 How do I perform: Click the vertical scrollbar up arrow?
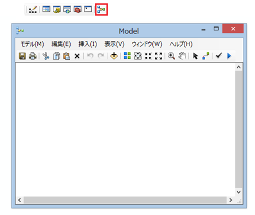pos(238,67)
